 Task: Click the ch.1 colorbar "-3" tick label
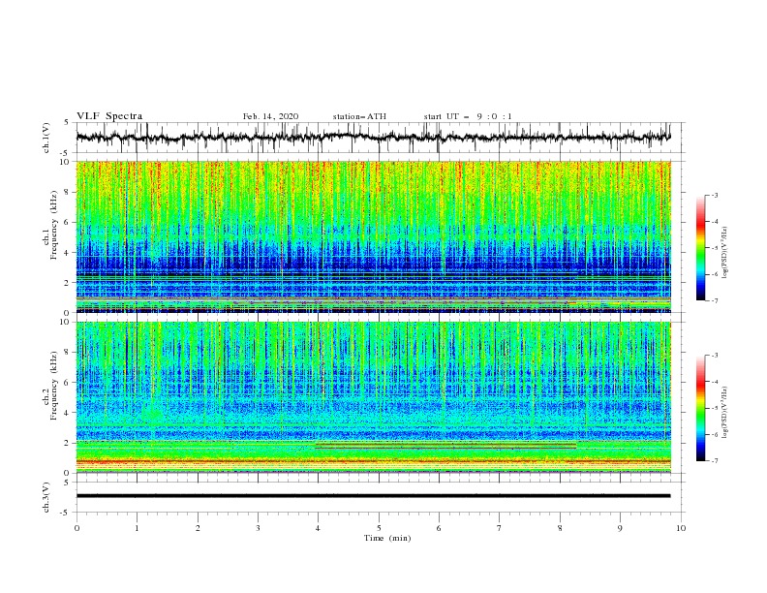715,195
